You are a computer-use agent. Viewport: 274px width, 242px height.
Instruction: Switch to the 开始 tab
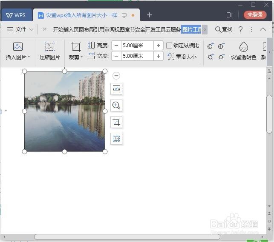tap(58, 29)
